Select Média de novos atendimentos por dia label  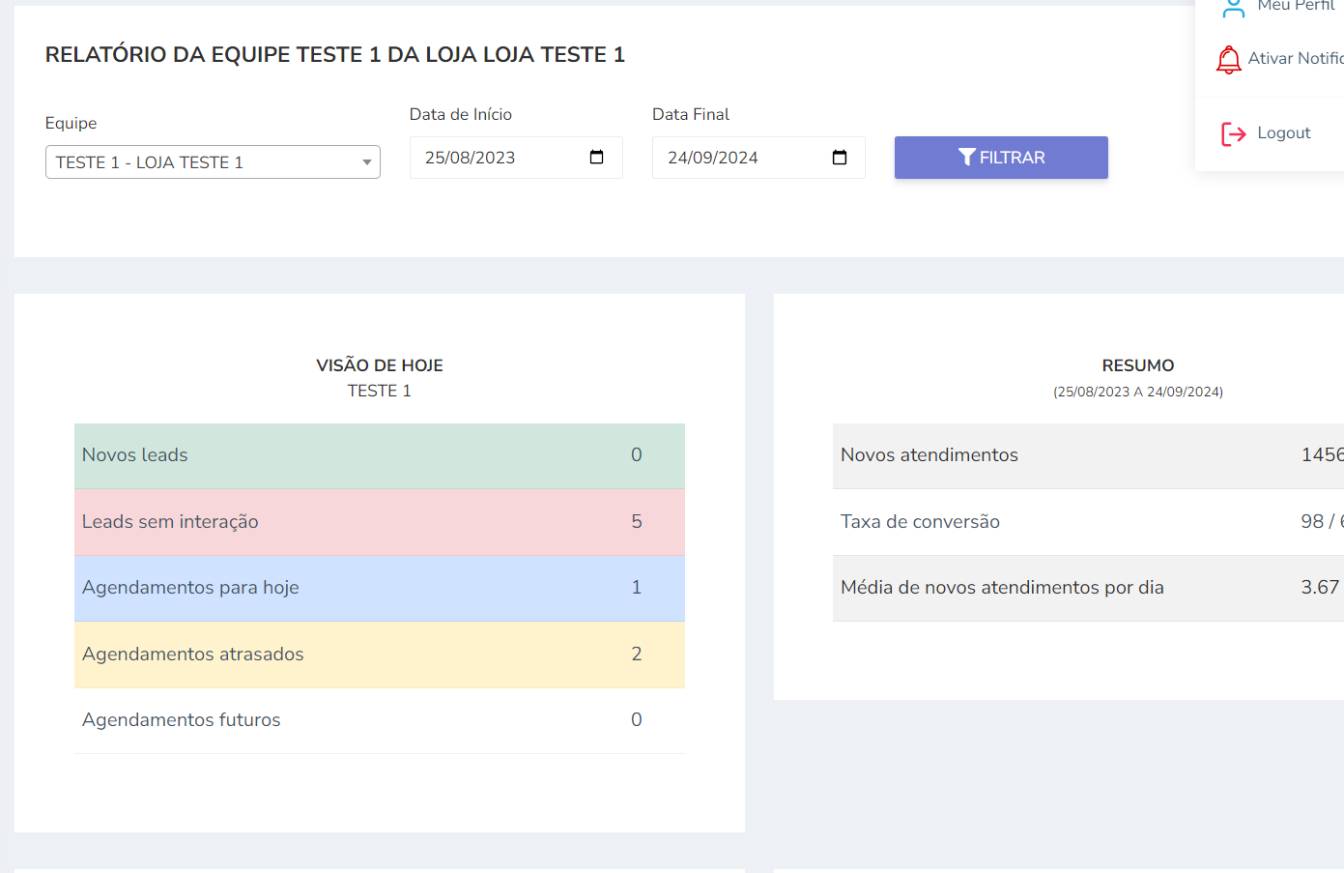click(x=1002, y=588)
